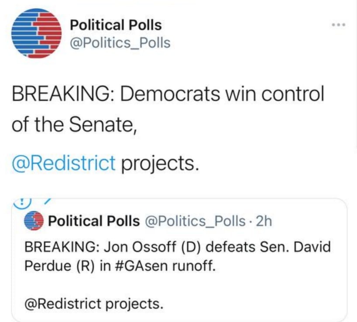Click the main tweet text about Senate
357x322 pixels.
click(168, 110)
